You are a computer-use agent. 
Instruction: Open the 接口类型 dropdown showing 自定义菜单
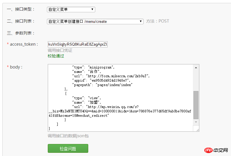71,9
